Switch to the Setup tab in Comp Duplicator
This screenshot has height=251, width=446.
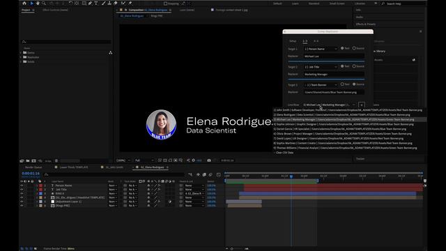click(x=293, y=41)
